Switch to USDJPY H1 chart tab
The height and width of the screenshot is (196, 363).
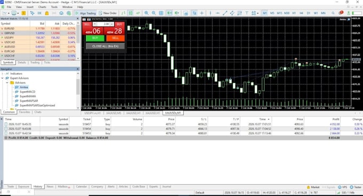click(x=92, y=113)
